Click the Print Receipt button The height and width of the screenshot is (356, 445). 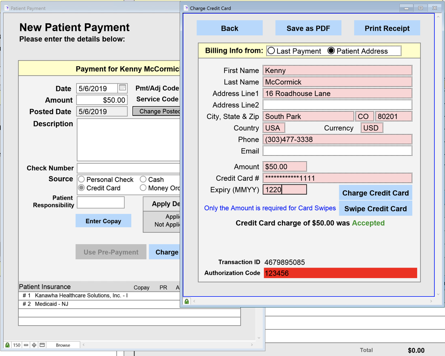[x=387, y=28]
